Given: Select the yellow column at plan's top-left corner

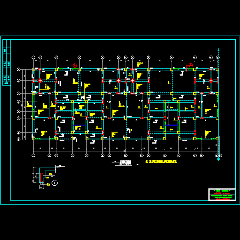Looking at the screenshot, I should [34, 70].
